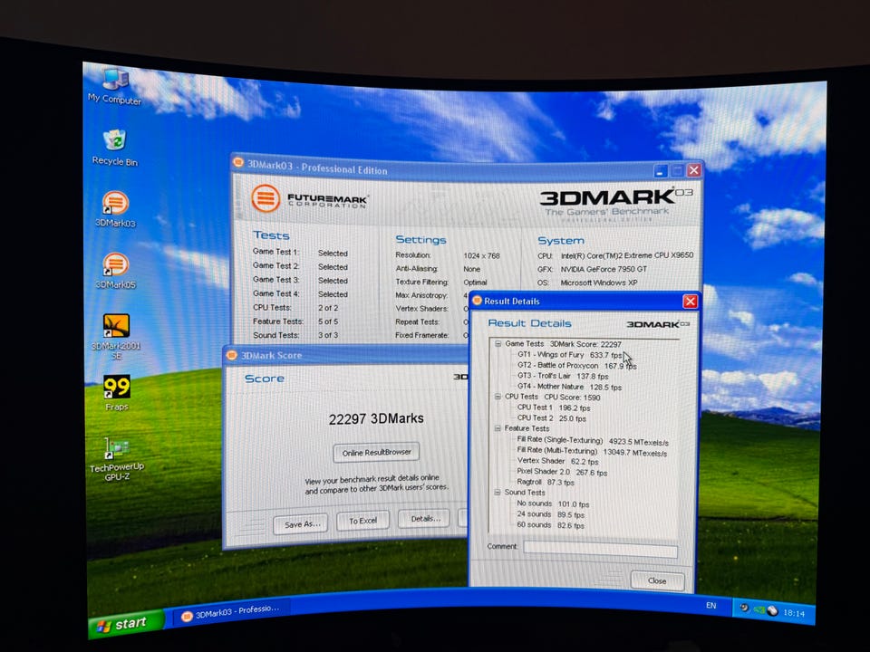870x652 pixels.
Task: Select the GT4 - Mother Nature row
Action: pyautogui.click(x=569, y=387)
